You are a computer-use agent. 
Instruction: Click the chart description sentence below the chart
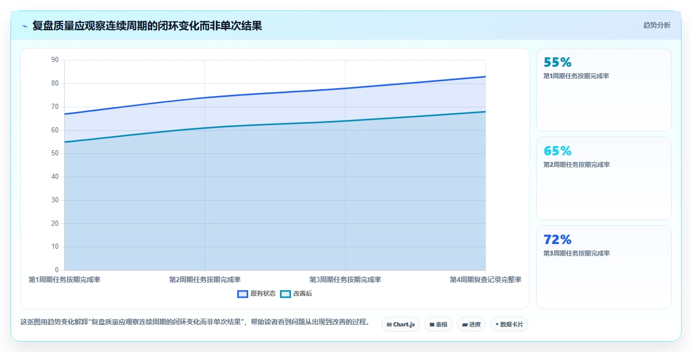195,322
